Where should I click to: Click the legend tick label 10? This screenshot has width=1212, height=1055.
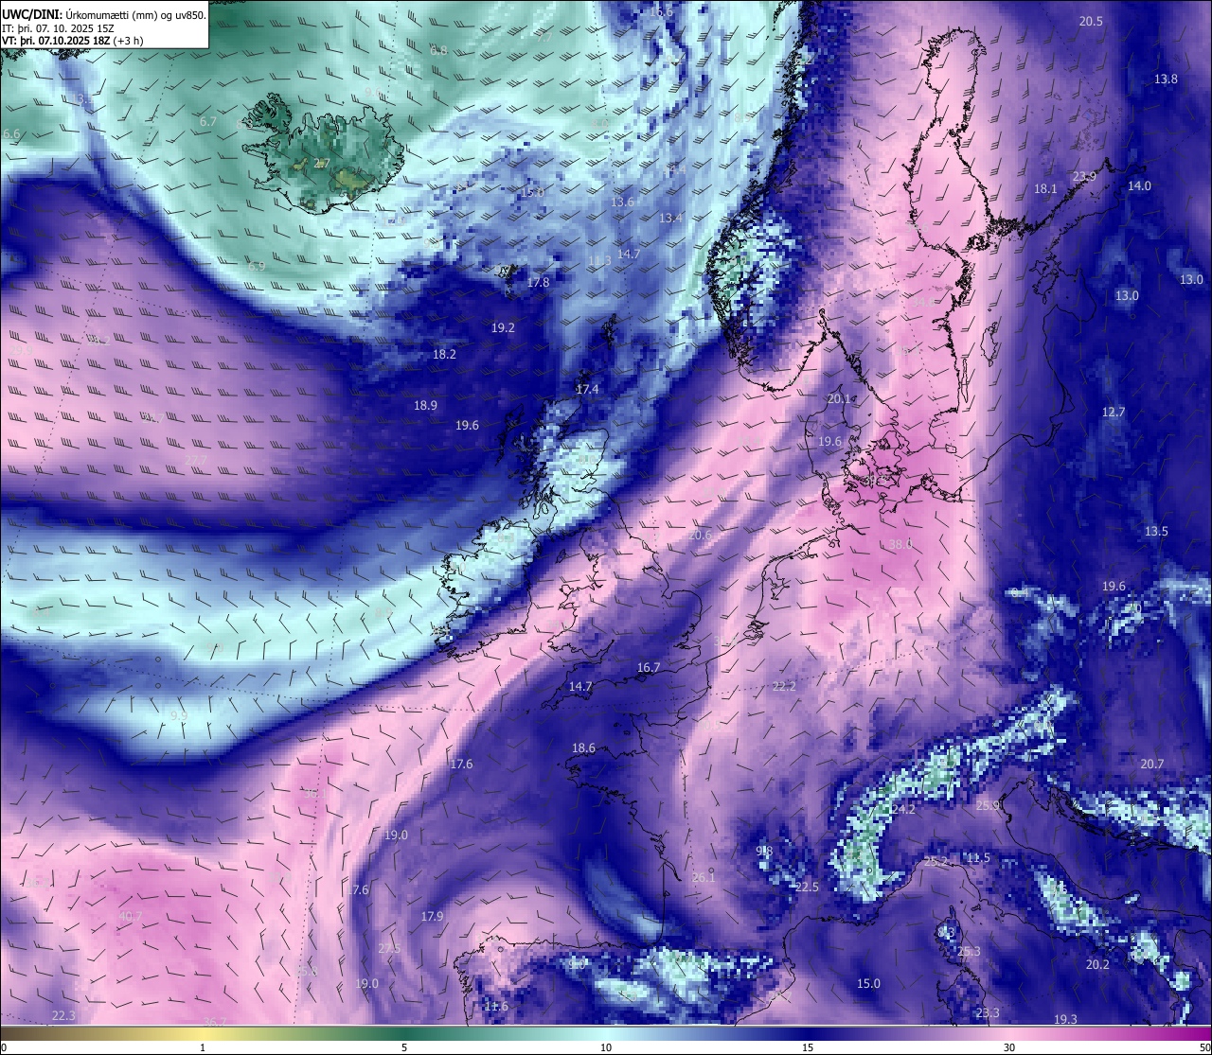(x=605, y=1047)
